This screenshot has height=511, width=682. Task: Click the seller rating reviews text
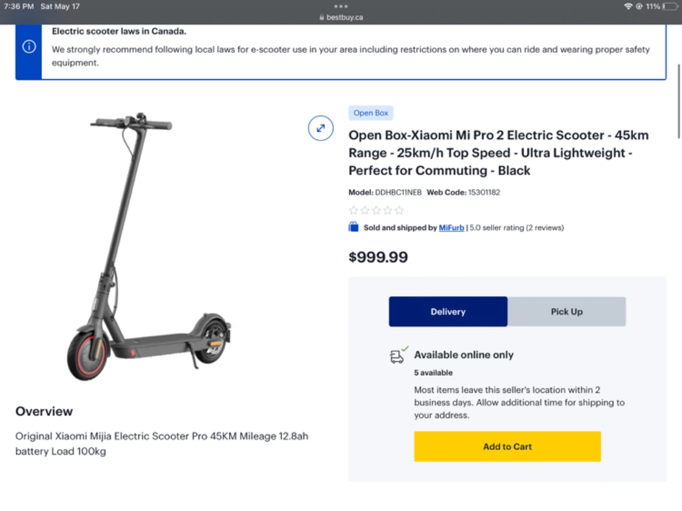click(517, 228)
